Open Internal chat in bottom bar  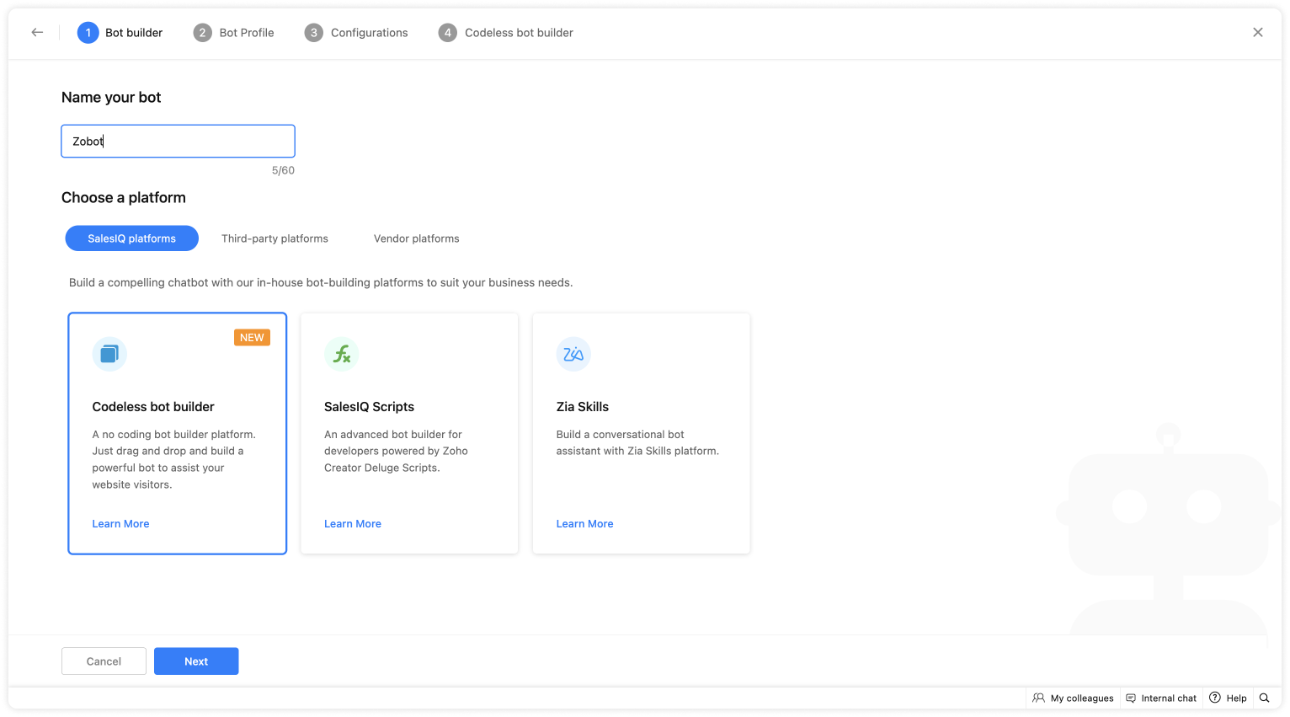[1161, 698]
